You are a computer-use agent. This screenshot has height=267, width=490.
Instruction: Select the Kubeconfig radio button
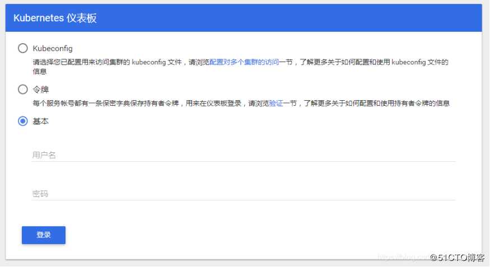click(x=23, y=48)
